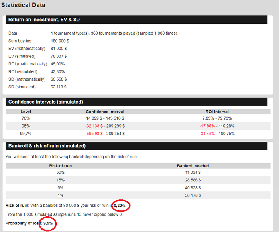279x232 pixels.
Task: Click the 'Level' column header
Action: click(26, 112)
